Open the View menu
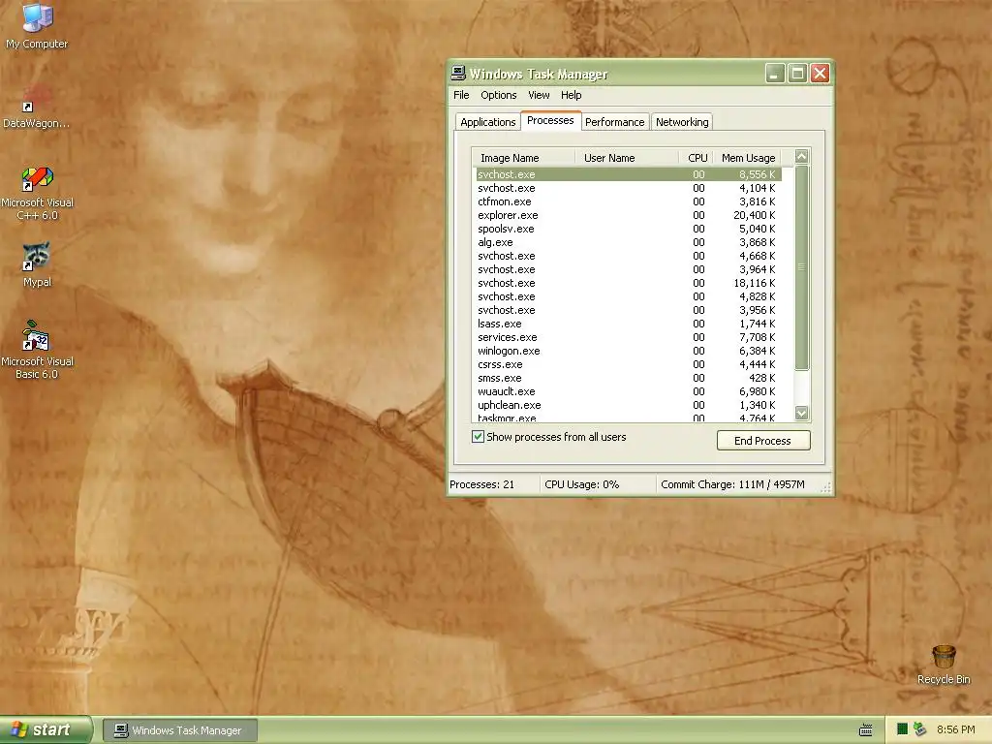Image resolution: width=992 pixels, height=744 pixels. click(539, 95)
